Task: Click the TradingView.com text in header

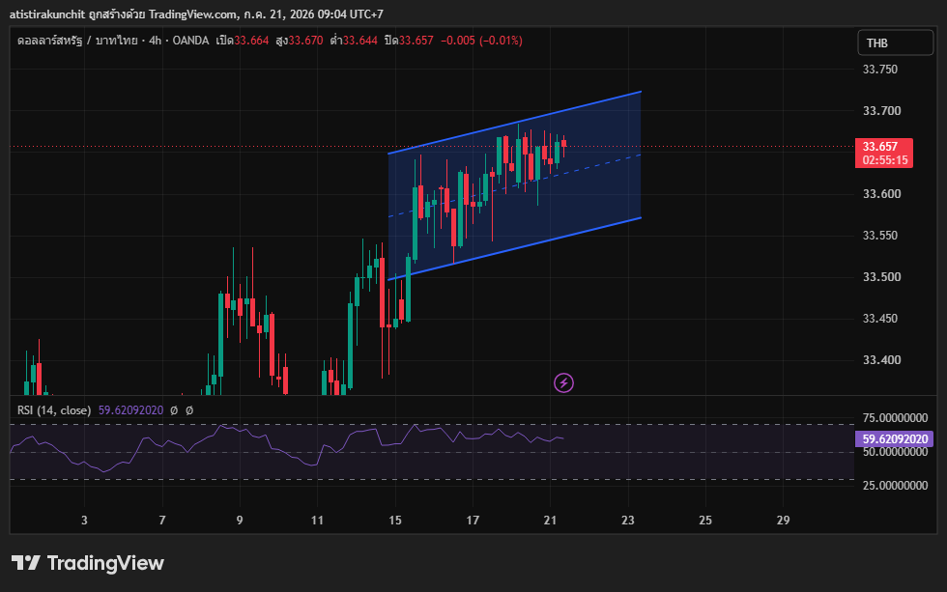Action: click(193, 14)
